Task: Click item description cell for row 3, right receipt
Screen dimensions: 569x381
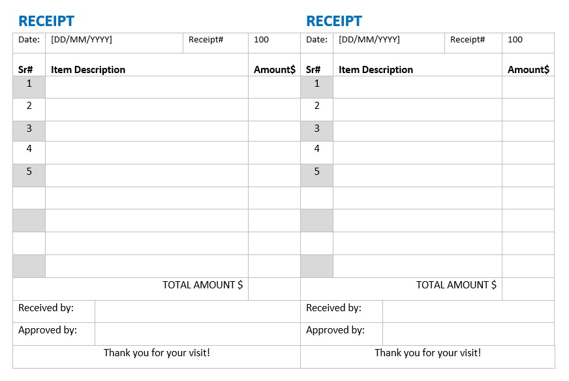Action: 417,131
